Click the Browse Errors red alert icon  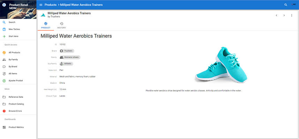click(4, 111)
